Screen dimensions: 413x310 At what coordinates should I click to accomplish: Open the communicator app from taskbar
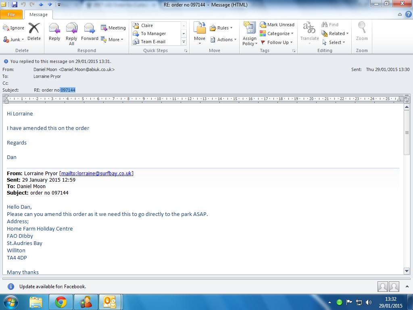pyautogui.click(x=86, y=302)
